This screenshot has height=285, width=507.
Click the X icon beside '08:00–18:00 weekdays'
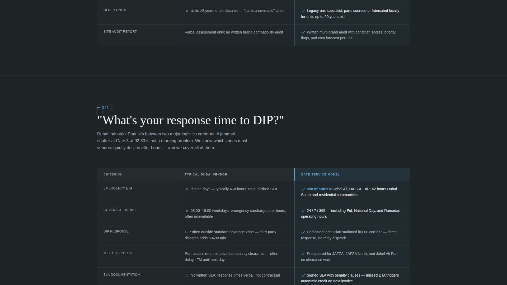(x=187, y=211)
